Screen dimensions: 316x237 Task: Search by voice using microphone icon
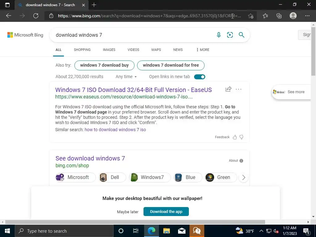[x=219, y=35]
